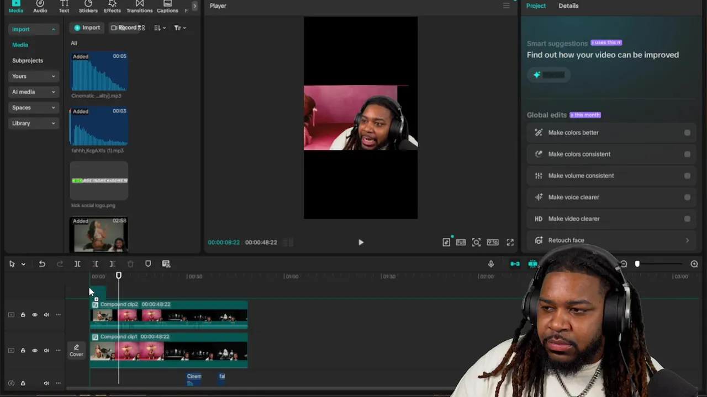This screenshot has width=707, height=397.
Task: Open the media filter dropdown
Action: [x=180, y=28]
